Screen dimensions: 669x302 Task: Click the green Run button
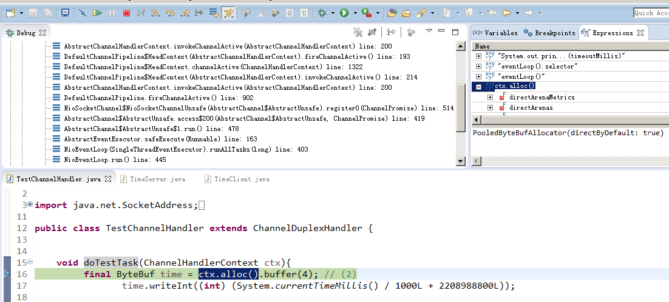tap(344, 13)
